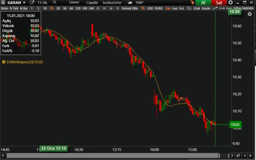256x160 pixels.
Task: Open the Candle chart type dropdown
Action: tap(92, 3)
